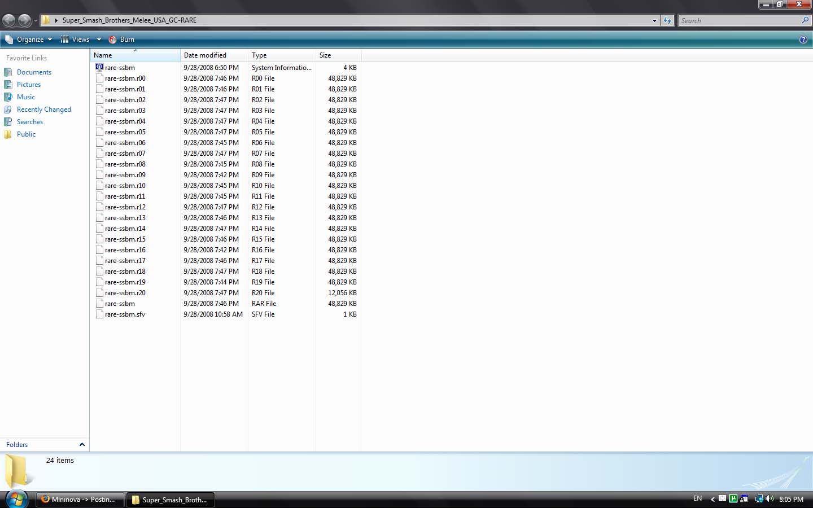Select the rare-ssbm.r06 file icon
The width and height of the screenshot is (813, 508).
coord(99,143)
